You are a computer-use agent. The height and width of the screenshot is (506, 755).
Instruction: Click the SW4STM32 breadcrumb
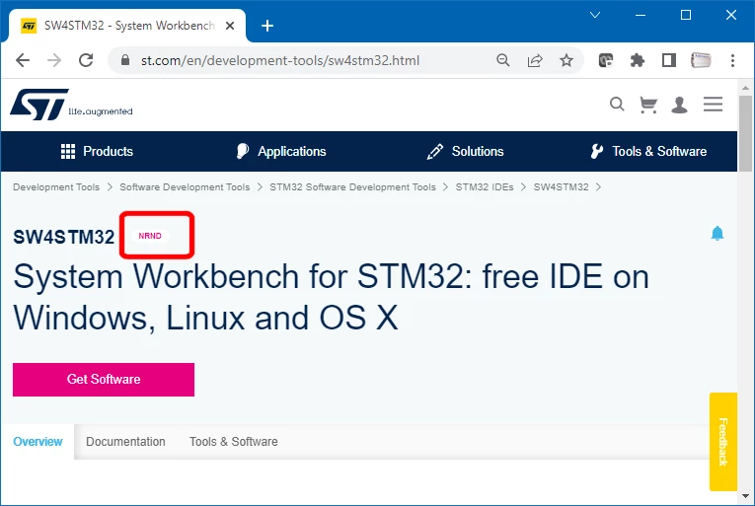(x=561, y=186)
